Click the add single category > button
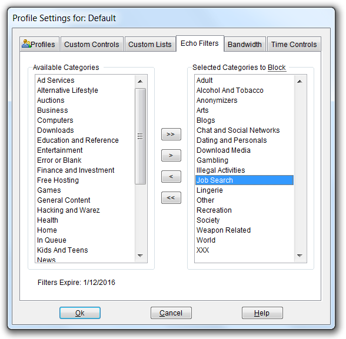Image resolution: width=346 pixels, height=339 pixels. pos(171,155)
